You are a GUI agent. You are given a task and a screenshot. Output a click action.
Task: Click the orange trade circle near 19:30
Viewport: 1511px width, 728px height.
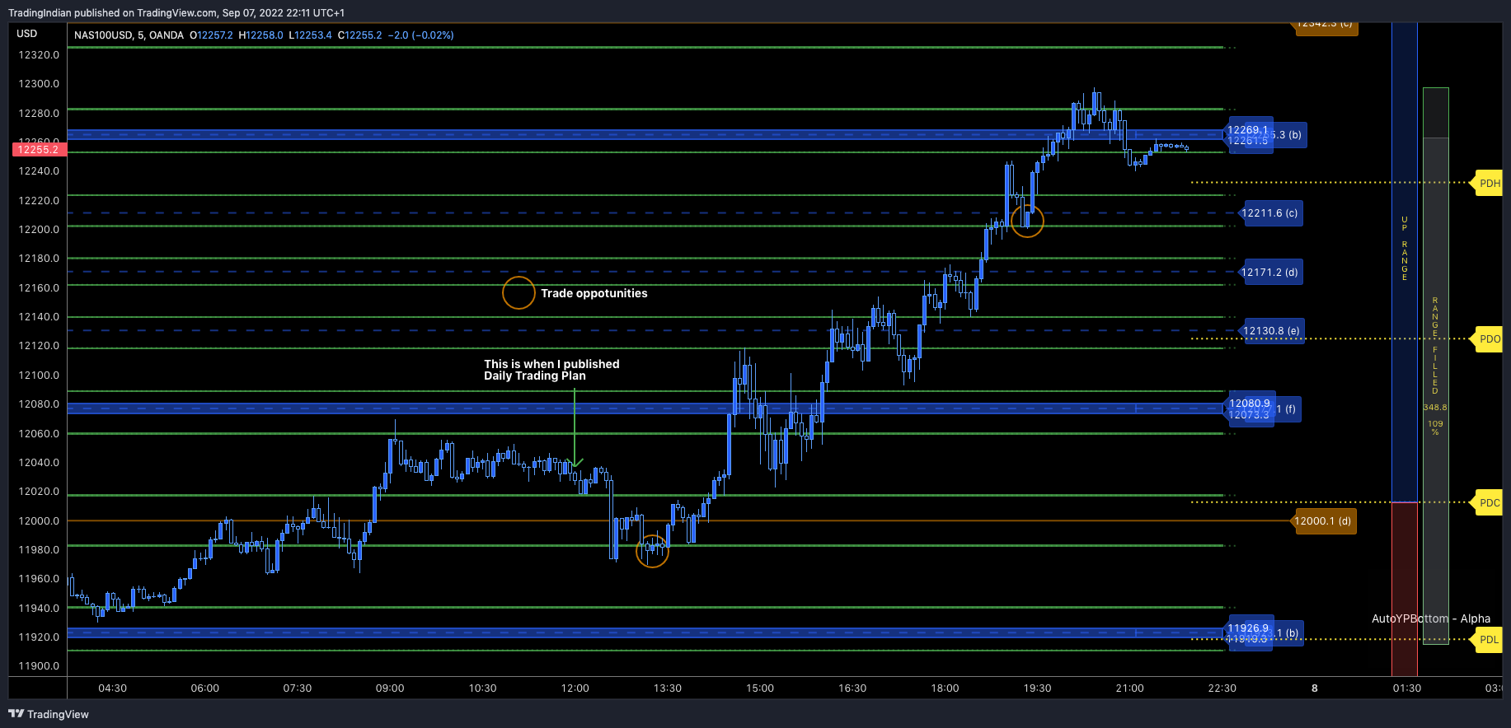coord(1027,221)
